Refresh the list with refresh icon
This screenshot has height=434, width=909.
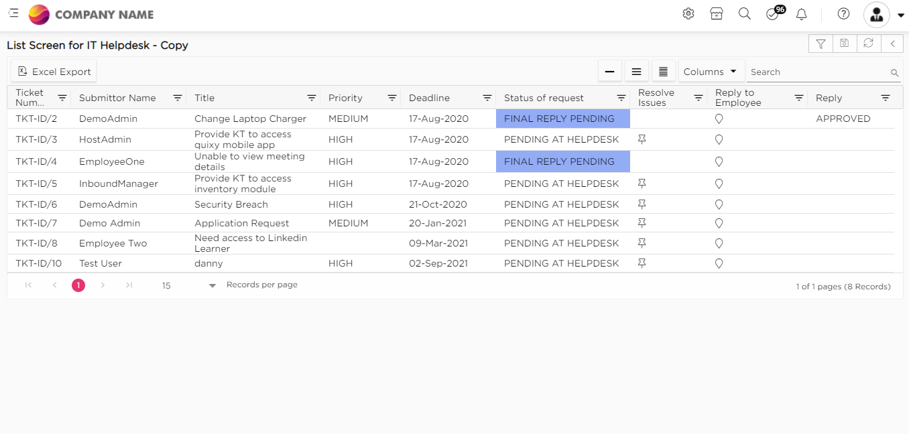pos(868,44)
